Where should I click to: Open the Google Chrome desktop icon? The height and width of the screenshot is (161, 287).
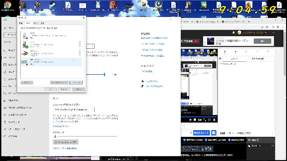tap(7, 6)
